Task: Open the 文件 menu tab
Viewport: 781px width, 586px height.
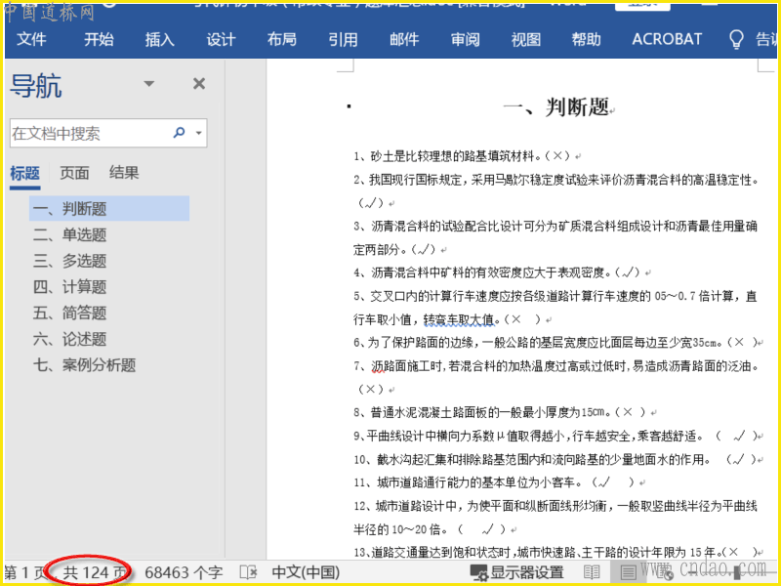Action: click(31, 39)
